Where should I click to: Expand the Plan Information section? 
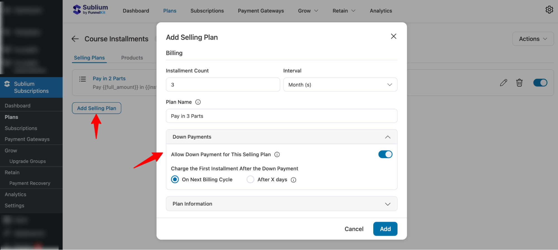(388, 204)
